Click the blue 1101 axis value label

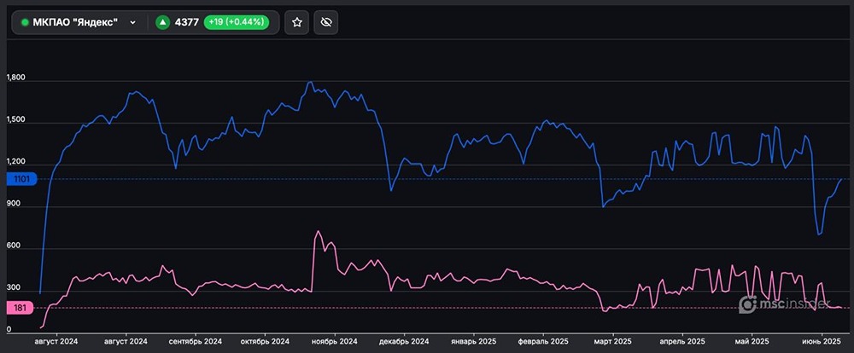20,179
